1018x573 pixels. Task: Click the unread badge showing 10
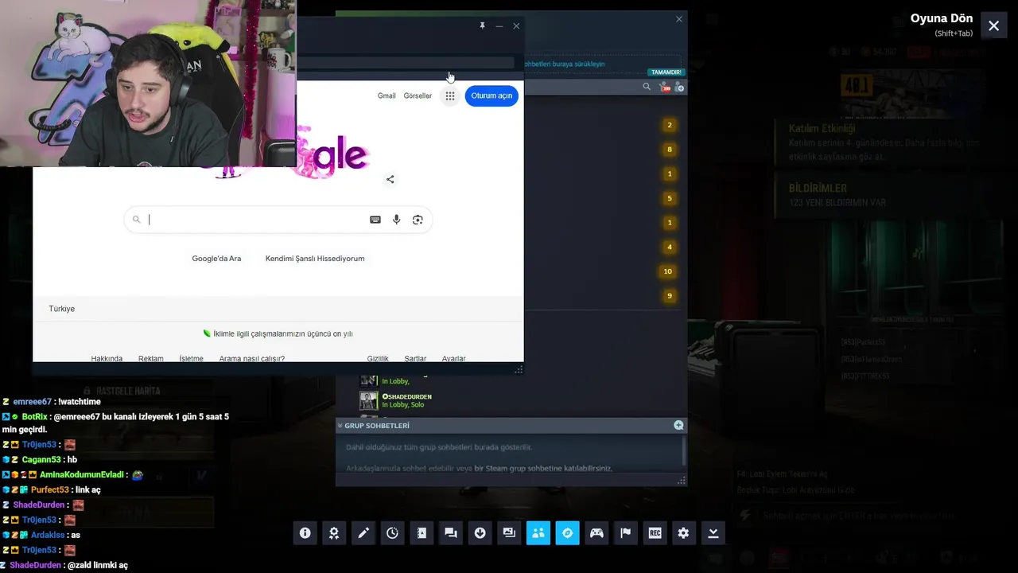point(668,271)
